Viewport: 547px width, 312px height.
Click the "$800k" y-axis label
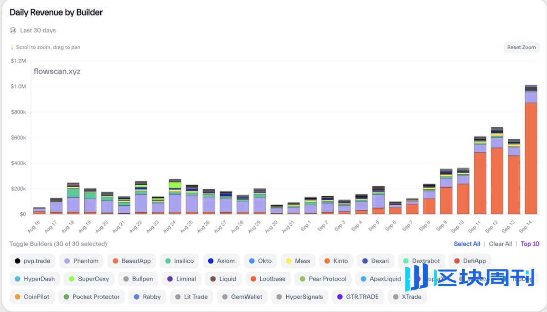[18, 112]
